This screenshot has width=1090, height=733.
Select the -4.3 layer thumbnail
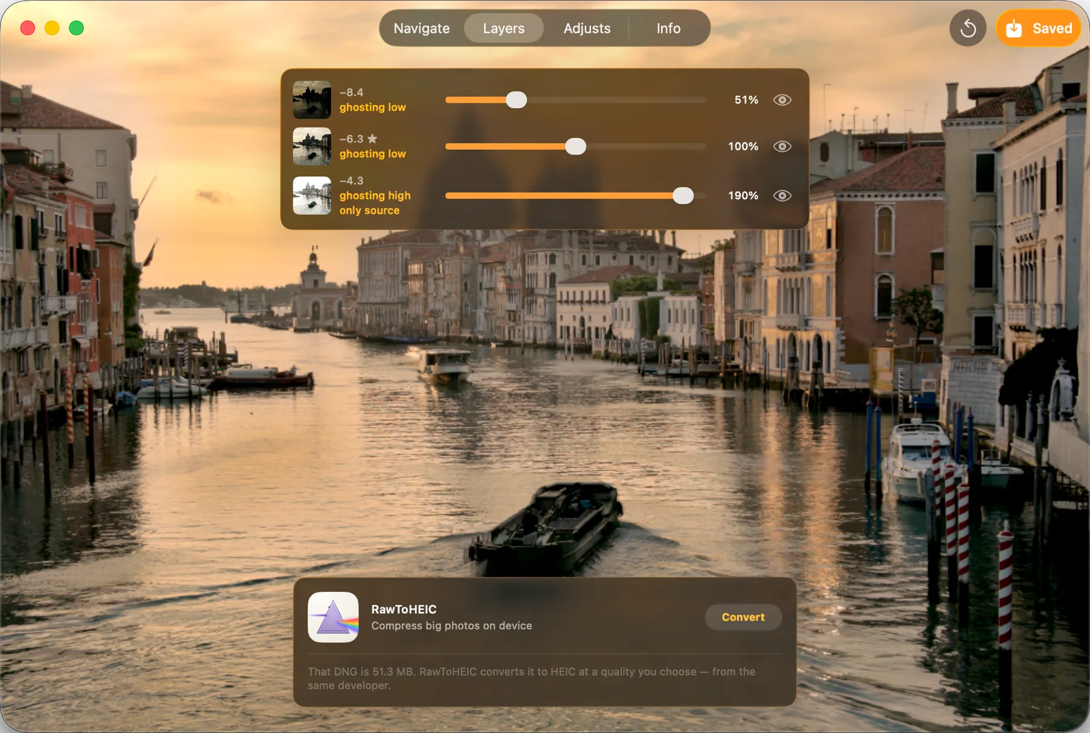[x=312, y=196]
